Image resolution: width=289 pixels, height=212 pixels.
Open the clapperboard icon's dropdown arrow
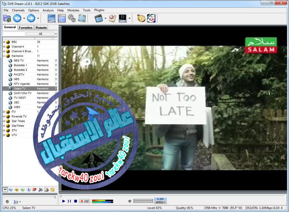[106, 18]
